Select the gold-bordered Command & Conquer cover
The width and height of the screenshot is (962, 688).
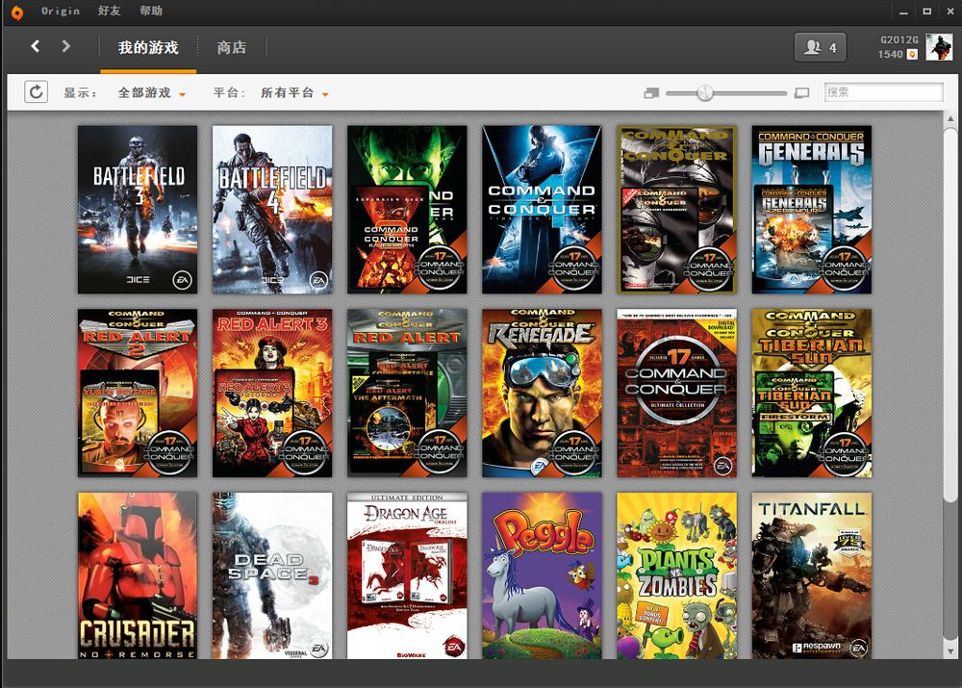(676, 209)
